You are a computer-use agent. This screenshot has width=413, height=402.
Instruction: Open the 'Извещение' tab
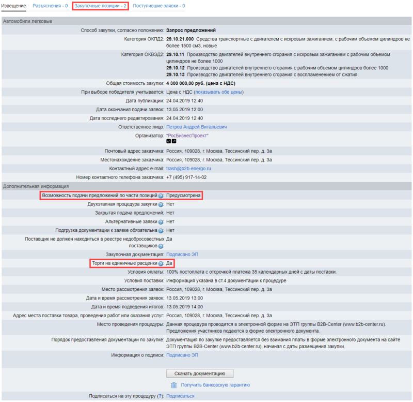pyautogui.click(x=13, y=6)
